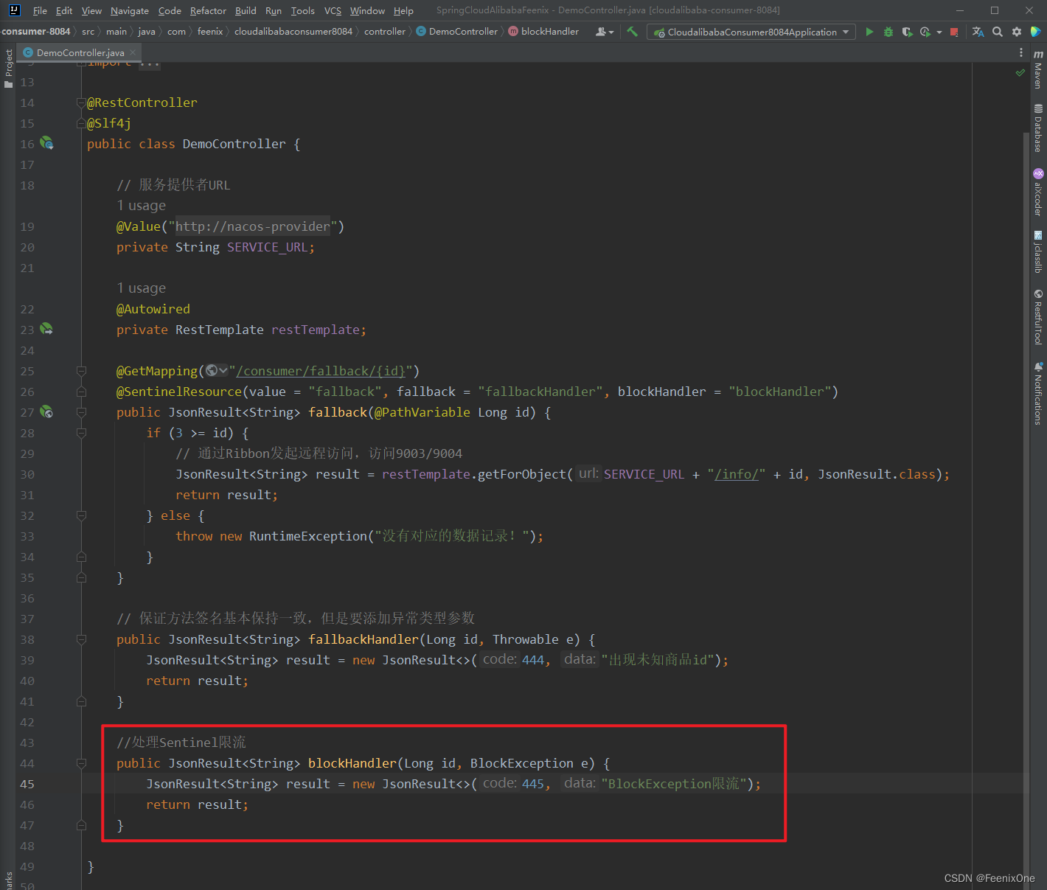Select the DemoController.java editor tab

tap(79, 52)
